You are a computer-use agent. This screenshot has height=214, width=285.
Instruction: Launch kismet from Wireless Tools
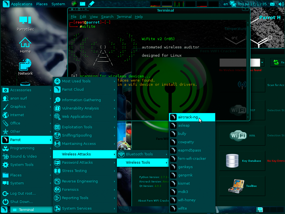pyautogui.click(x=192, y=183)
